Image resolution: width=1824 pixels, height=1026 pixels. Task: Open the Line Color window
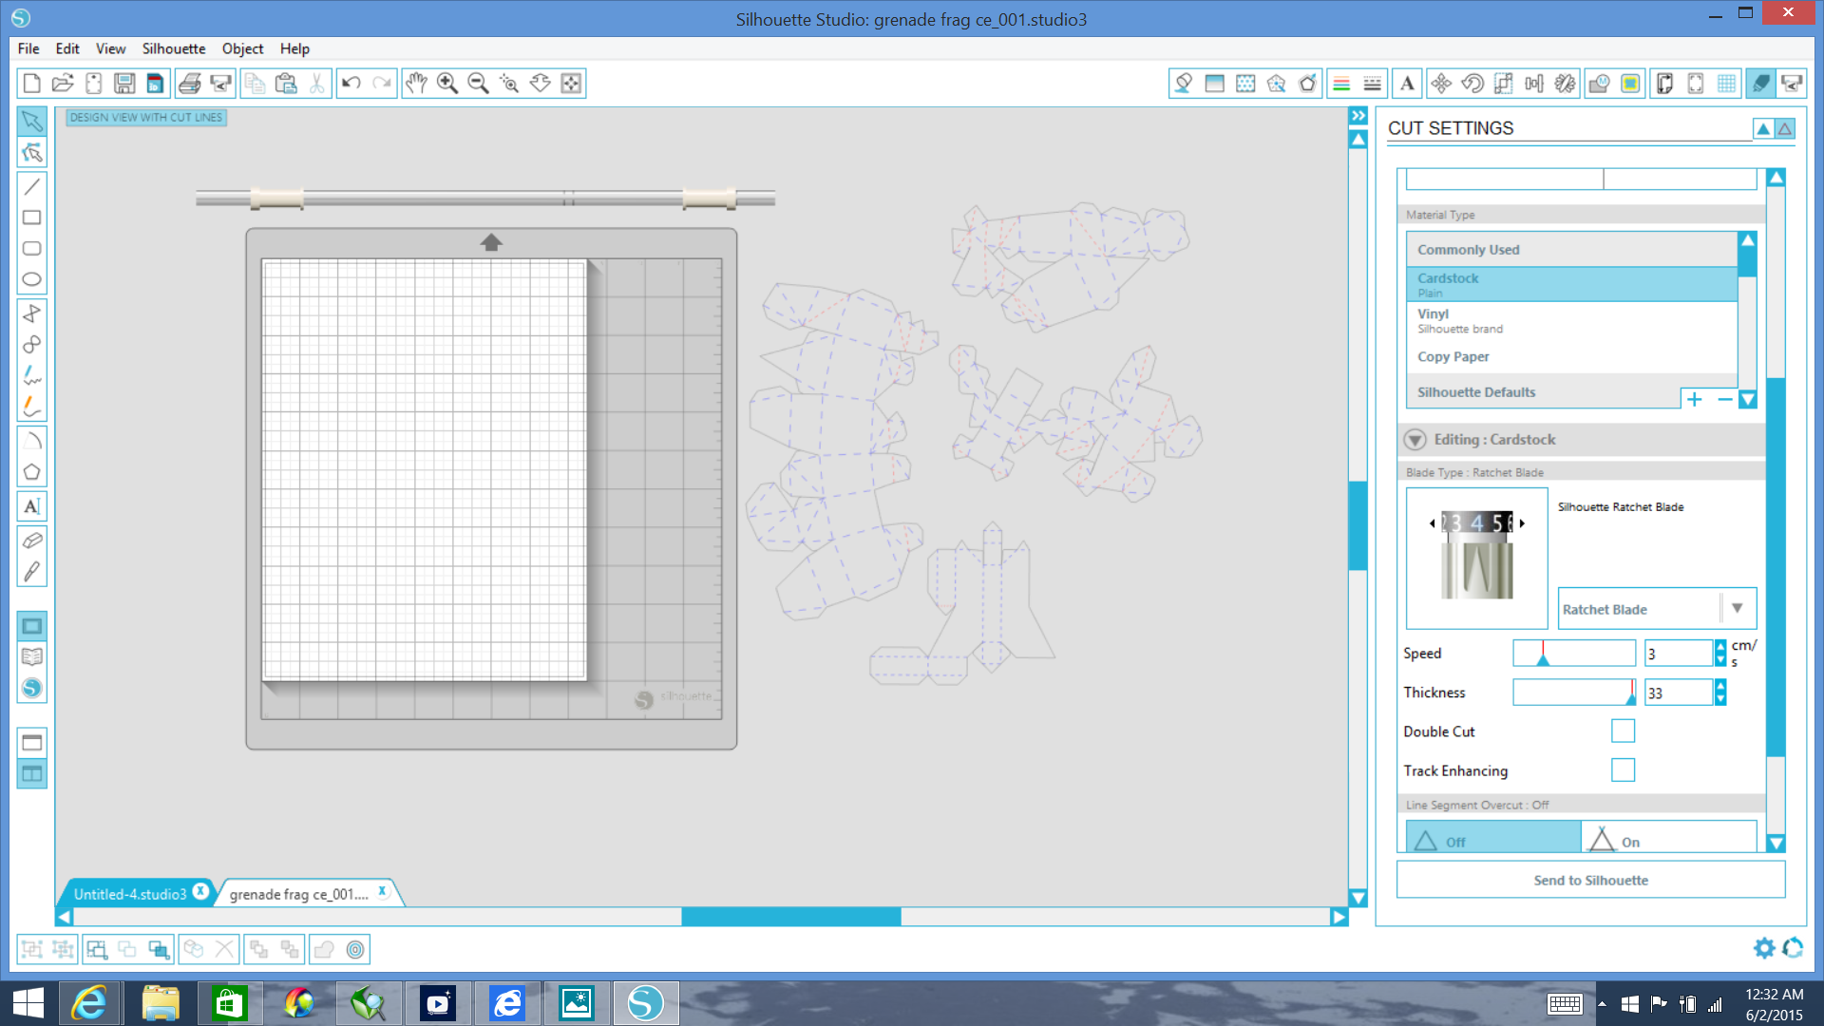point(1341,84)
